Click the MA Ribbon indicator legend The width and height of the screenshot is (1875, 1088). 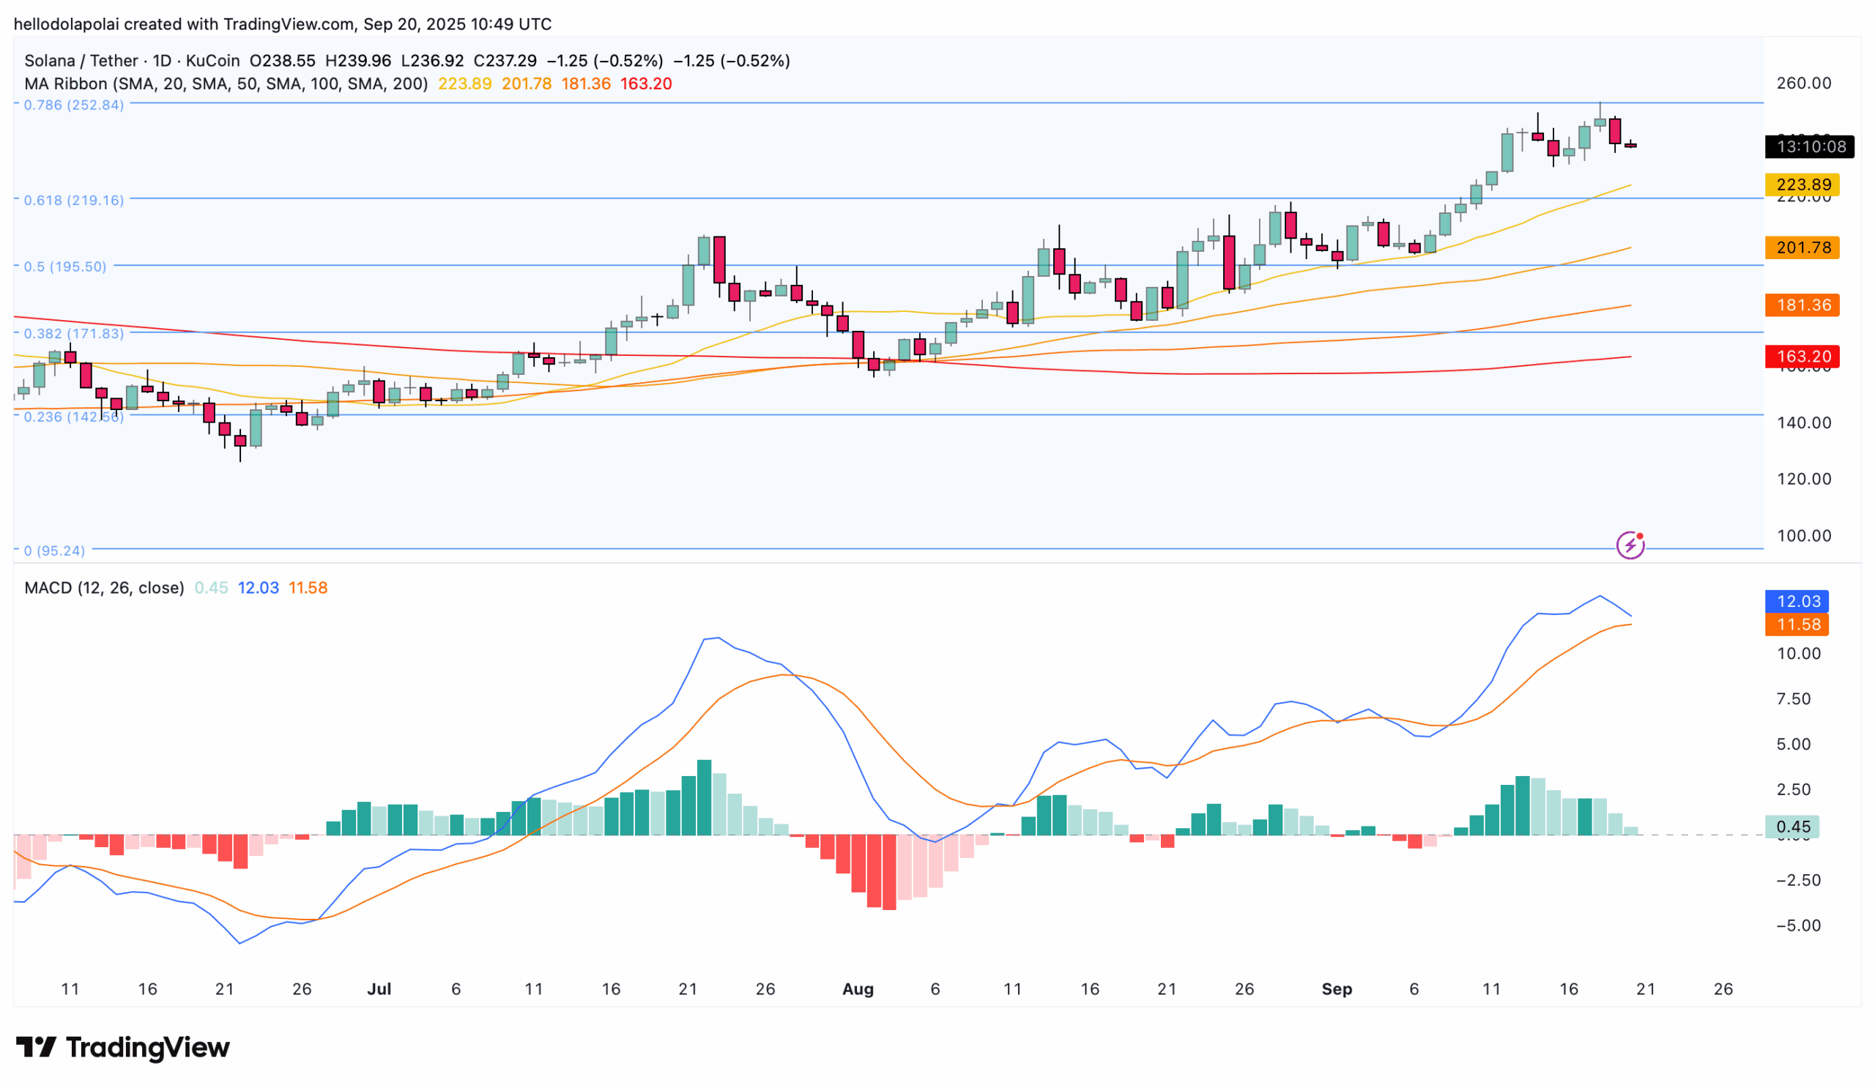[x=226, y=84]
